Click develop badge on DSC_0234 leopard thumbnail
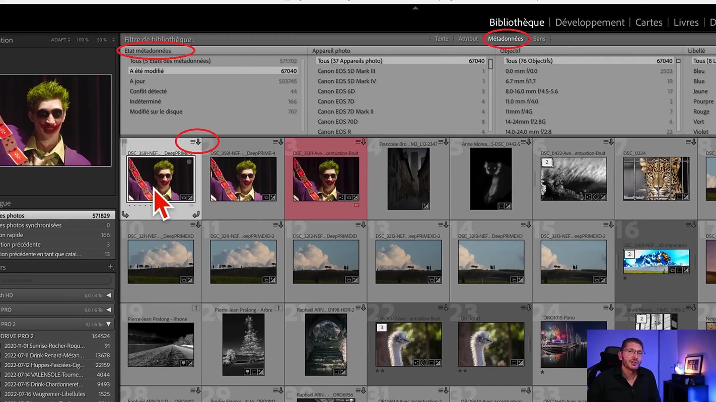This screenshot has height=402, width=716. [686, 197]
